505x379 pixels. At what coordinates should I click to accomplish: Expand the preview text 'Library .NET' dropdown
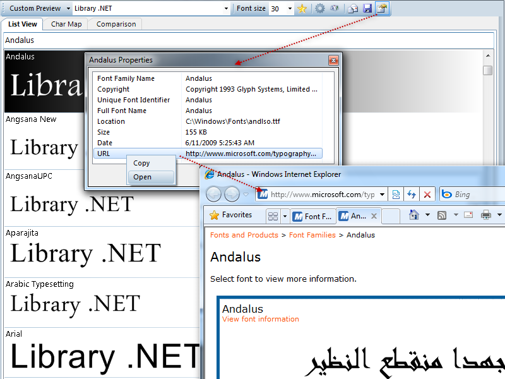226,9
